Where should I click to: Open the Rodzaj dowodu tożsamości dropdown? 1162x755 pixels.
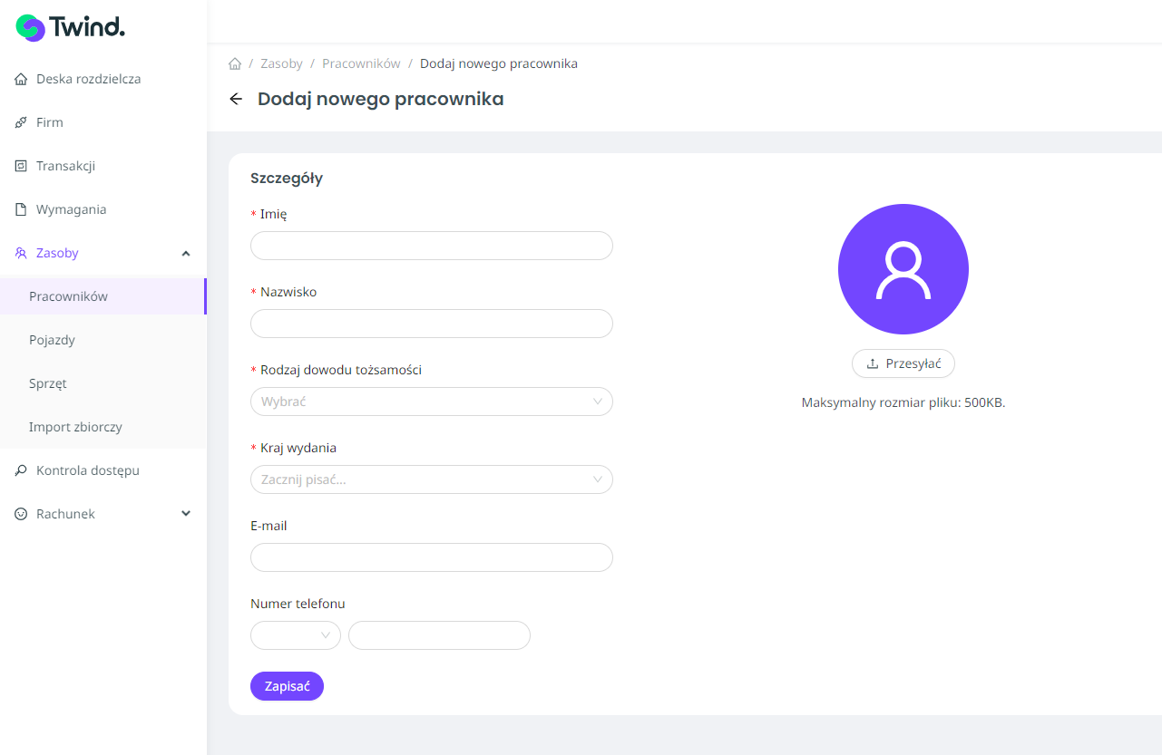click(432, 402)
